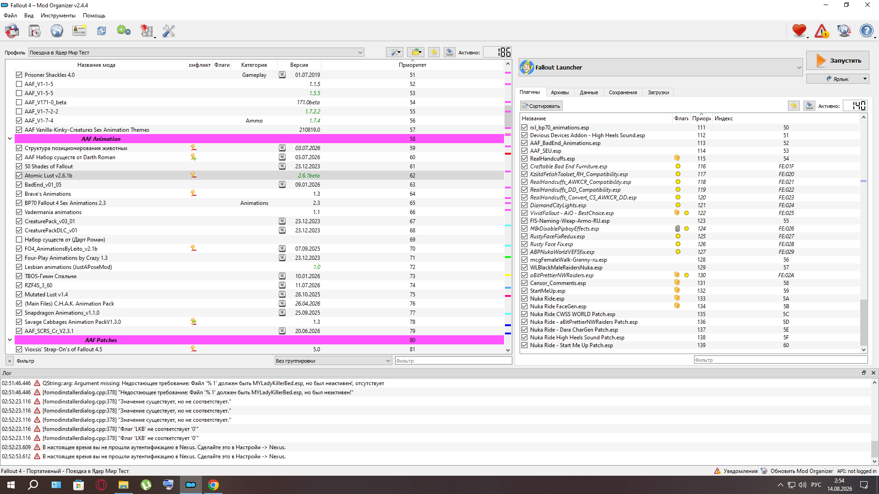879x494 pixels.
Task: Undock the log panel with float icon
Action: pyautogui.click(x=864, y=373)
